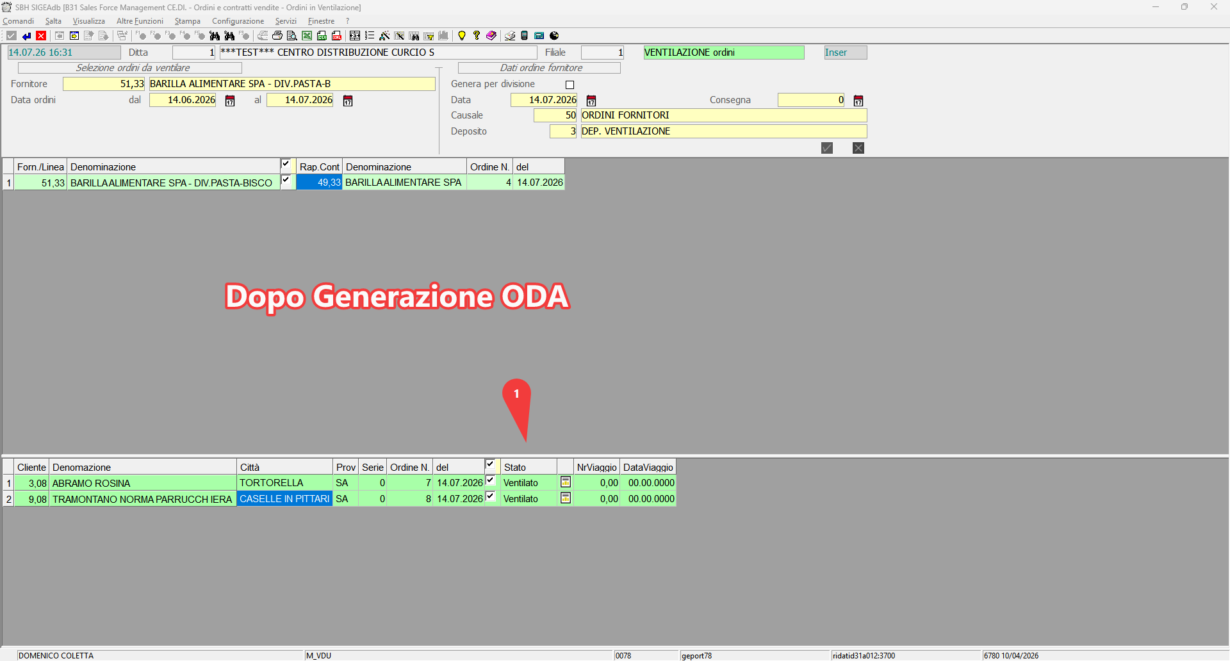Open the Altre Funzioni menu
Image resolution: width=1230 pixels, height=661 pixels.
140,21
